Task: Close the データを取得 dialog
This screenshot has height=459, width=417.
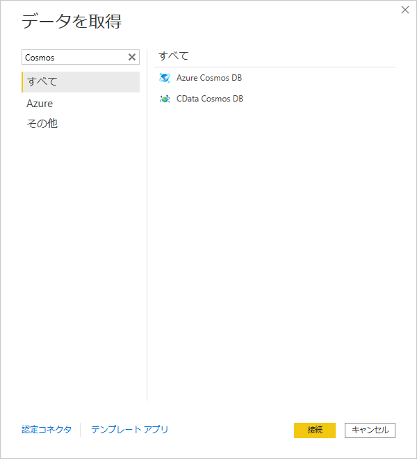Action: pyautogui.click(x=405, y=10)
